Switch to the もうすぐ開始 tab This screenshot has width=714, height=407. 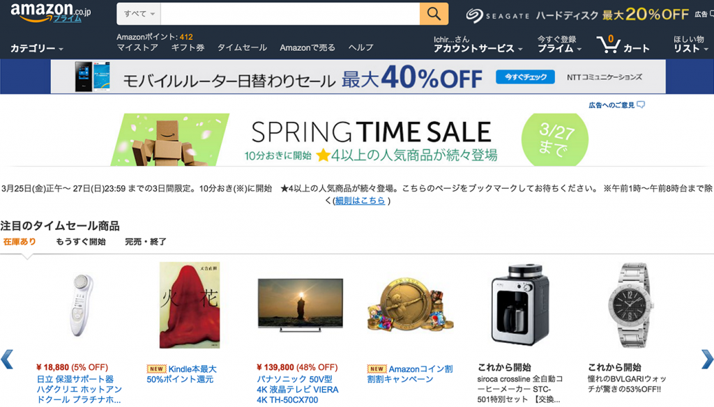coord(81,242)
